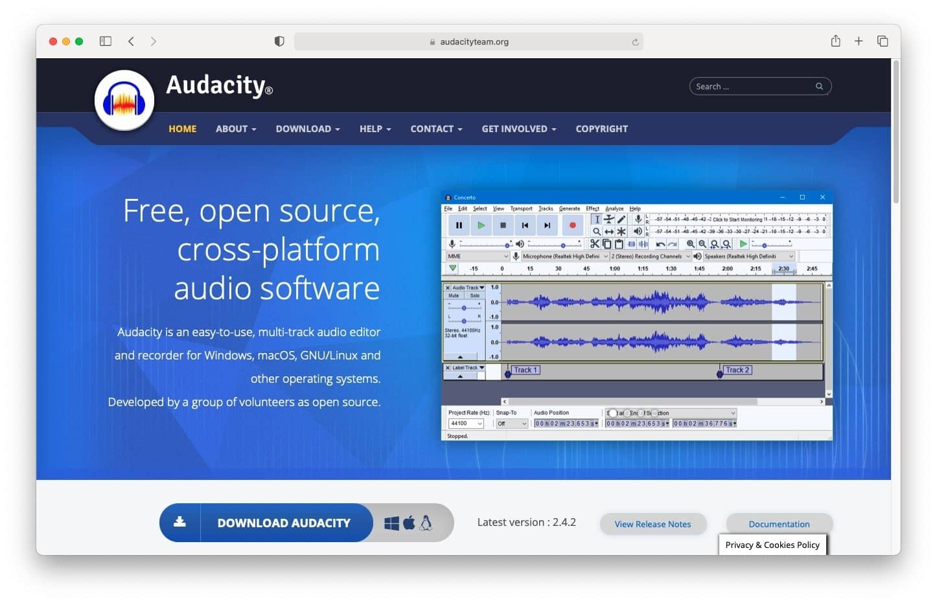Toggle Solo on the Audio Track
The width and height of the screenshot is (937, 603).
[x=475, y=295]
